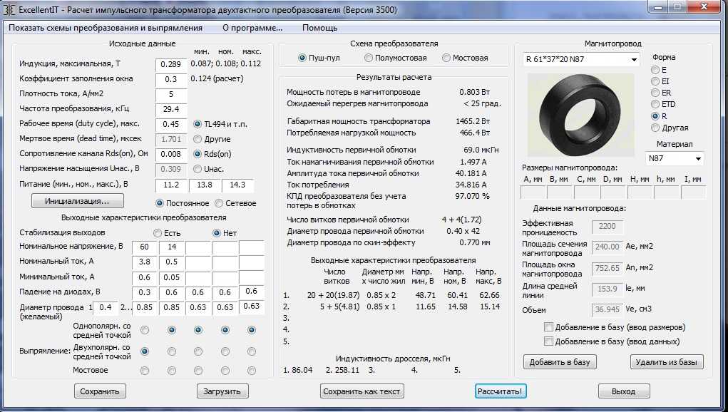The image size is (728, 412).
Task: Click the Выход button
Action: pos(623,391)
